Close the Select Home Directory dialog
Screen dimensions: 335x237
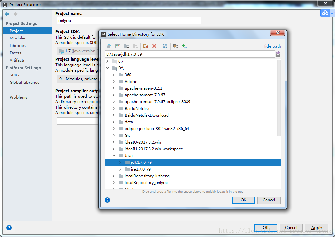278,33
